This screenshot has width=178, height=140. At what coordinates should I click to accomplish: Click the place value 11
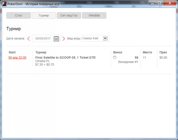(144, 57)
